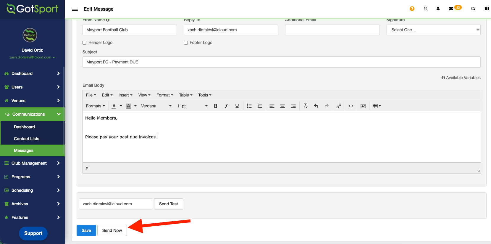Image resolution: width=491 pixels, height=244 pixels.
Task: Insert an image via toolbar icon
Action: pos(363,106)
